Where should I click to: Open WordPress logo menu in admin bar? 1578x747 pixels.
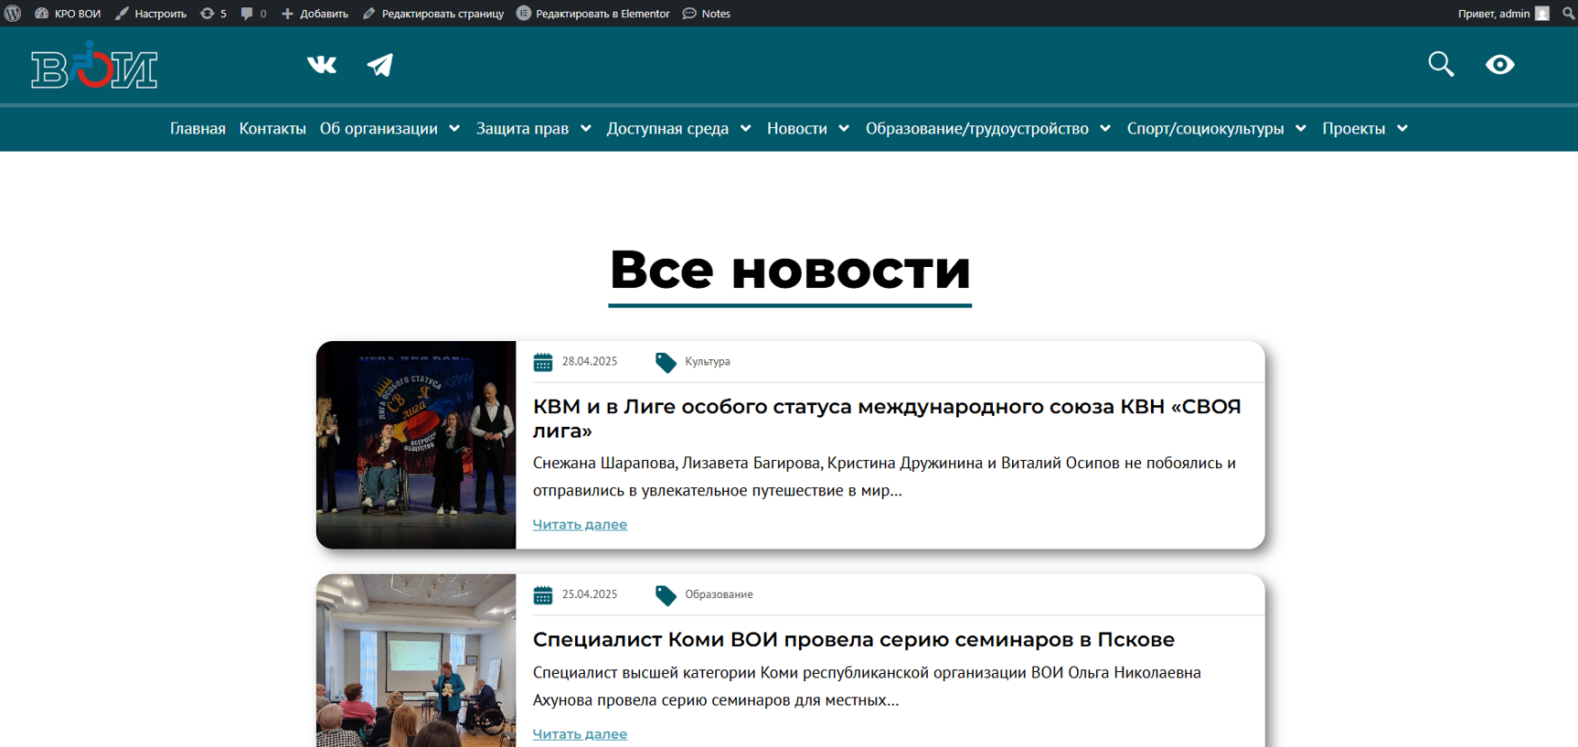pyautogui.click(x=13, y=14)
